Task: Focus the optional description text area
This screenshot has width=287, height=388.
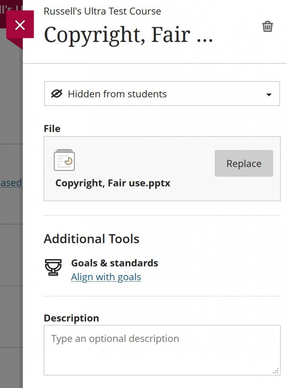Action: [162, 349]
